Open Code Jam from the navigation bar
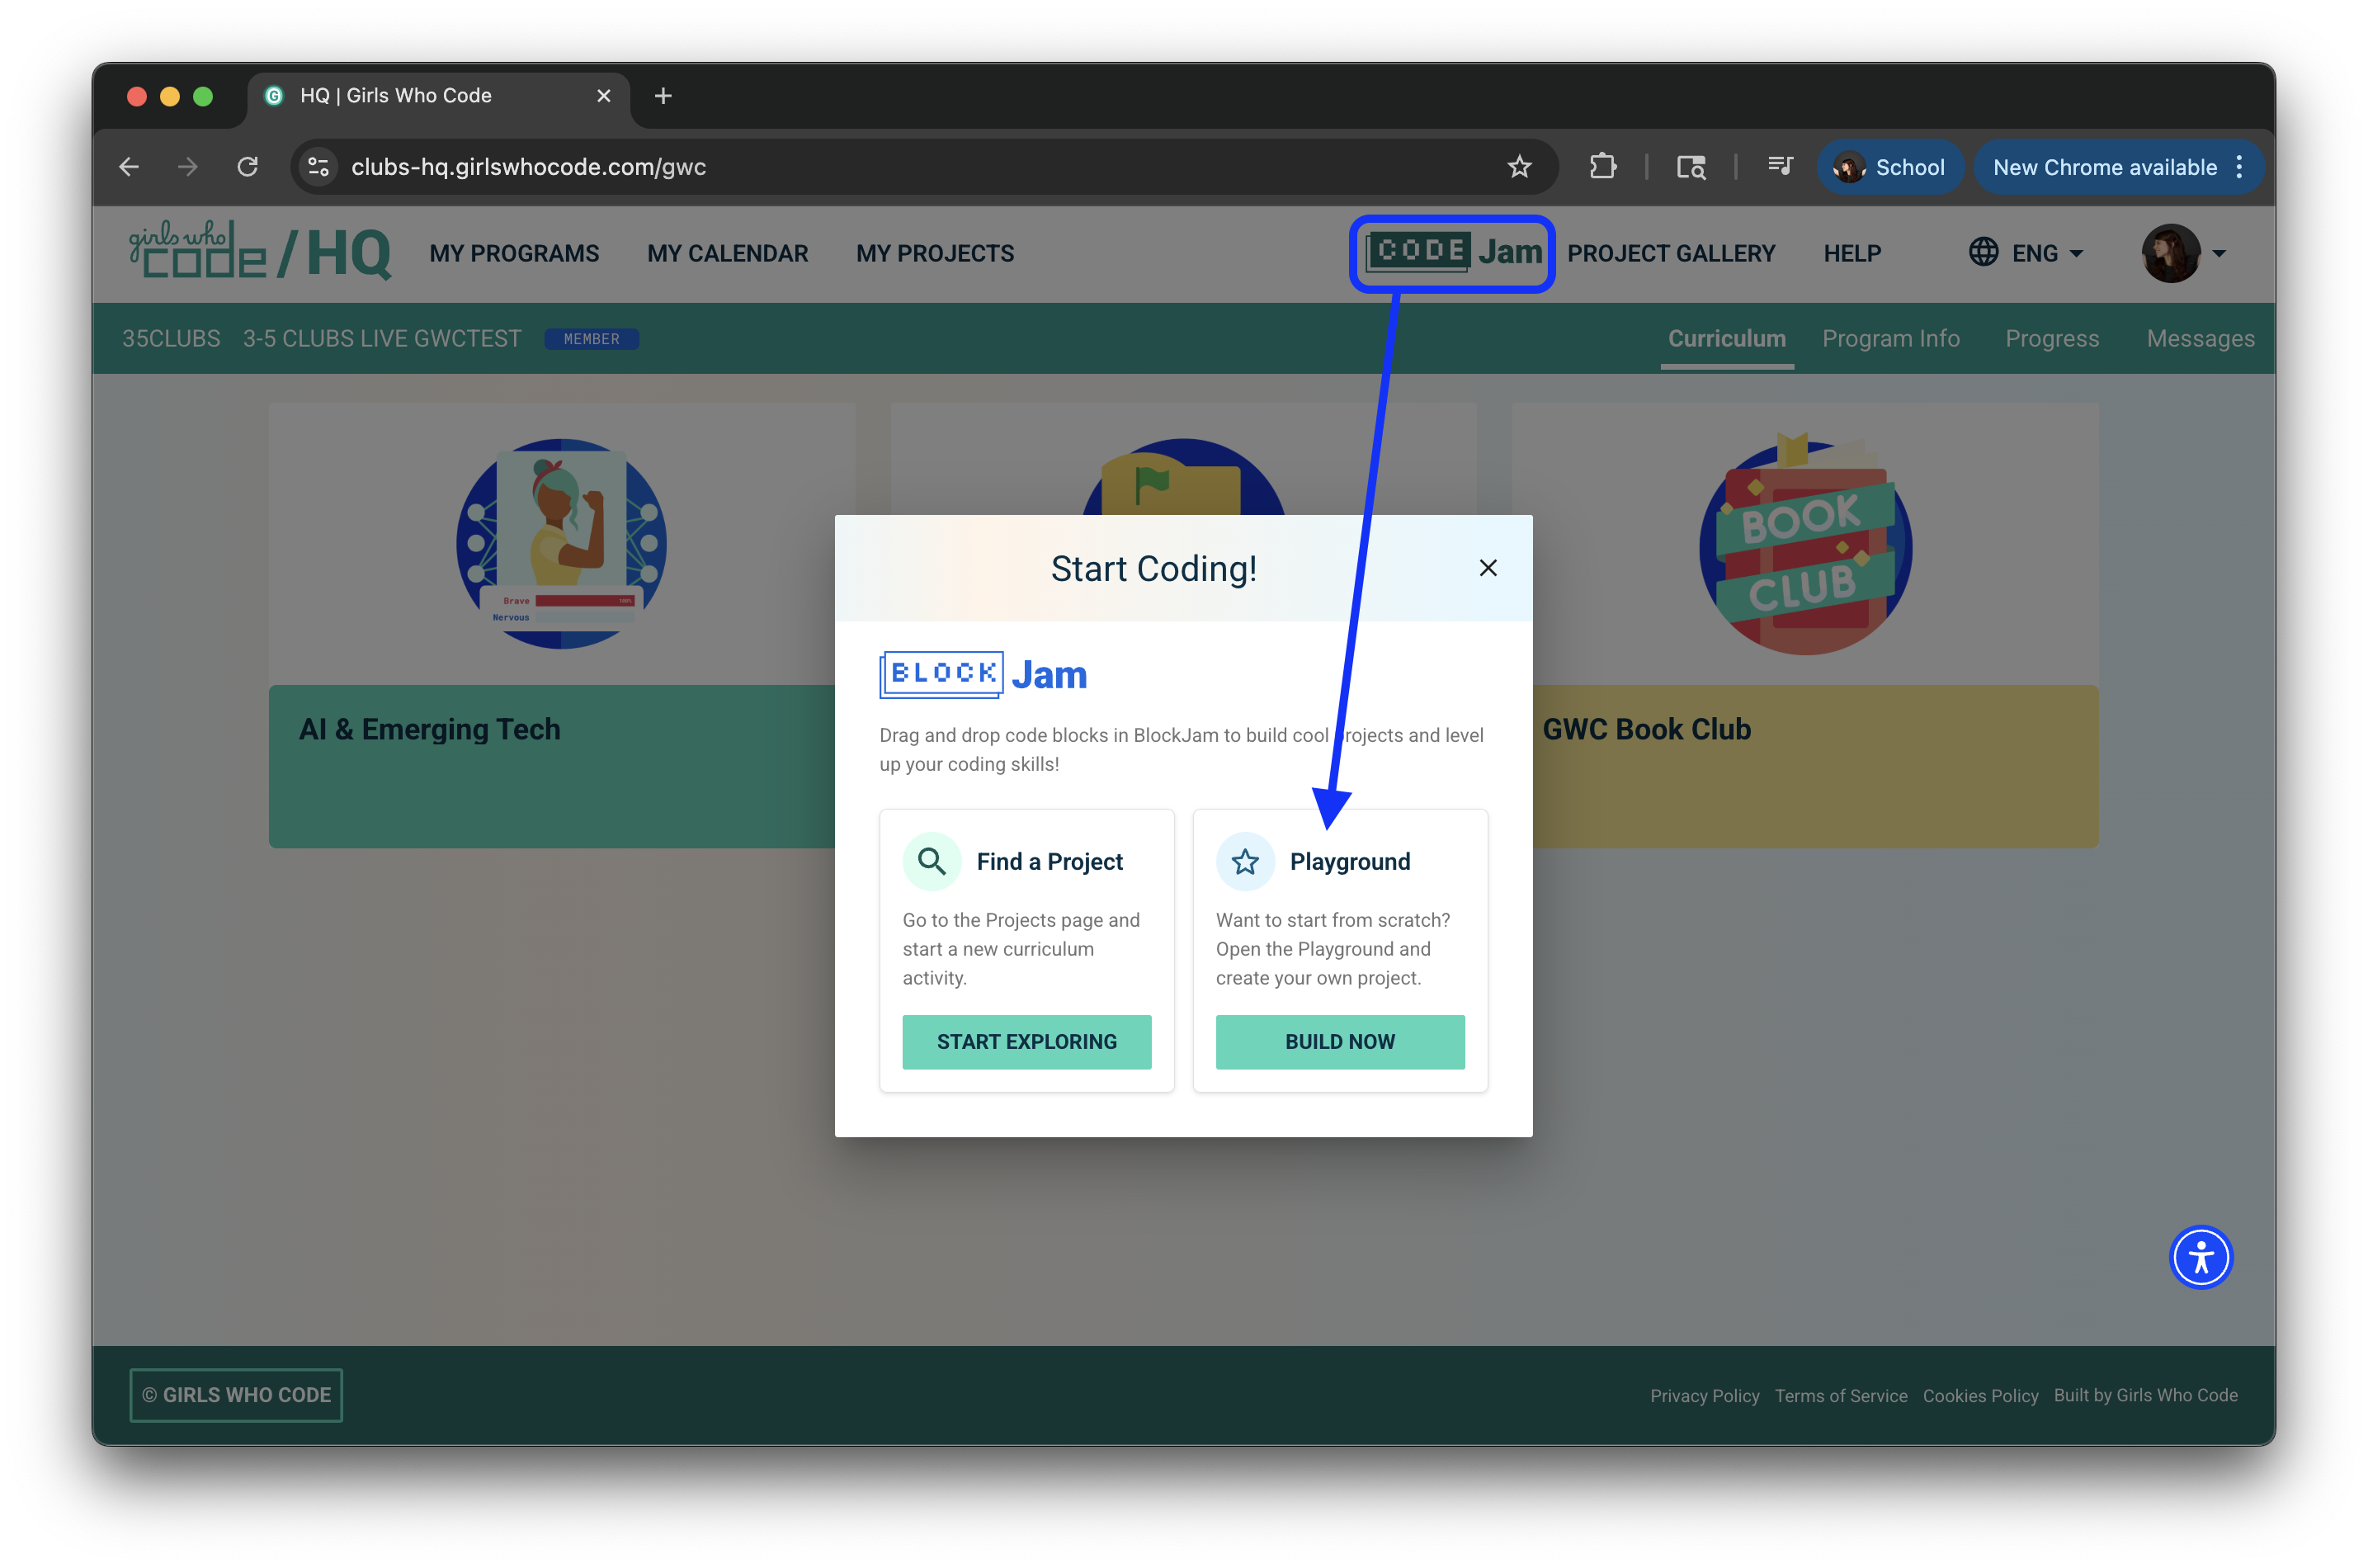 tap(1452, 253)
